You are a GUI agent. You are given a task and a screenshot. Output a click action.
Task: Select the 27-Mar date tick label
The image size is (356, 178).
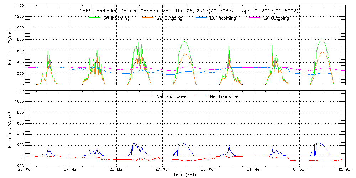71,170
